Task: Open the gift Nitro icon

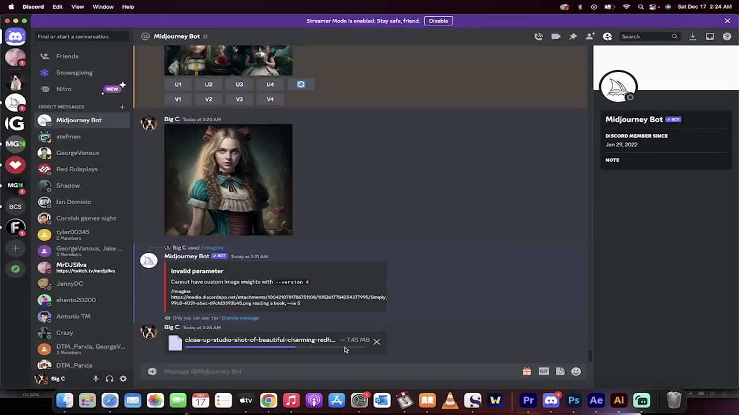Action: 527,371
